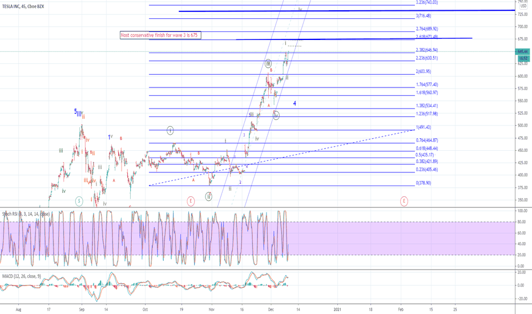This screenshot has height=314, width=532.
Task: Click Fibonacci label 0.236(405.46)
Action: [427, 170]
